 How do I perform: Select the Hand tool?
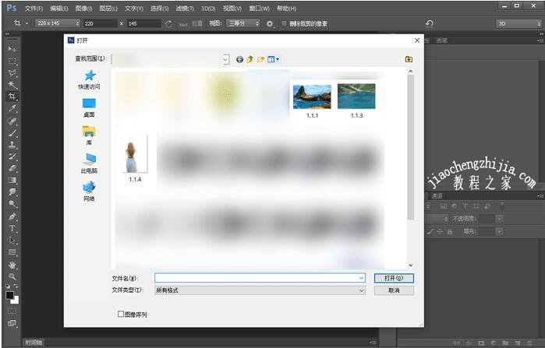(x=12, y=265)
